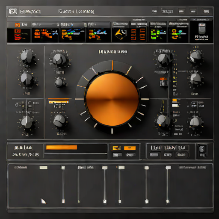Click the gray device icon in the preset strip's last panel

coord(202,28)
